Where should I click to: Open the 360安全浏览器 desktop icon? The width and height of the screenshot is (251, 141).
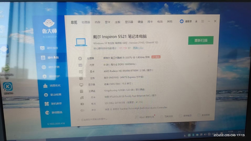tap(7, 71)
